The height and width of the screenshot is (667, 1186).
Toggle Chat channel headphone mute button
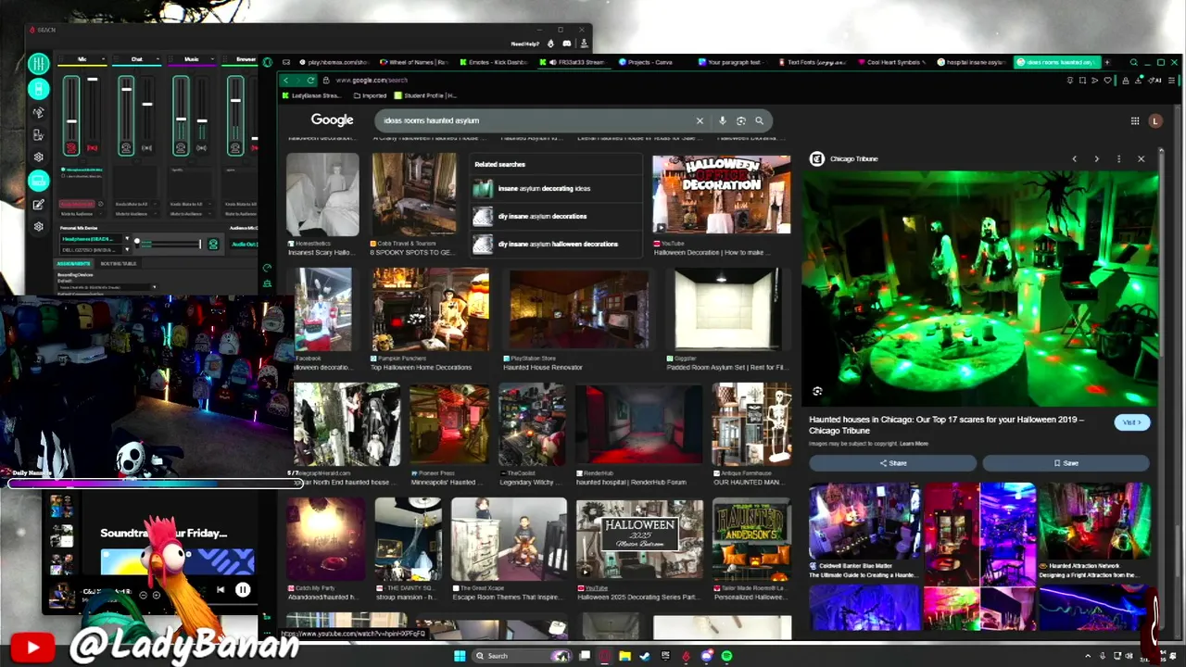(126, 147)
